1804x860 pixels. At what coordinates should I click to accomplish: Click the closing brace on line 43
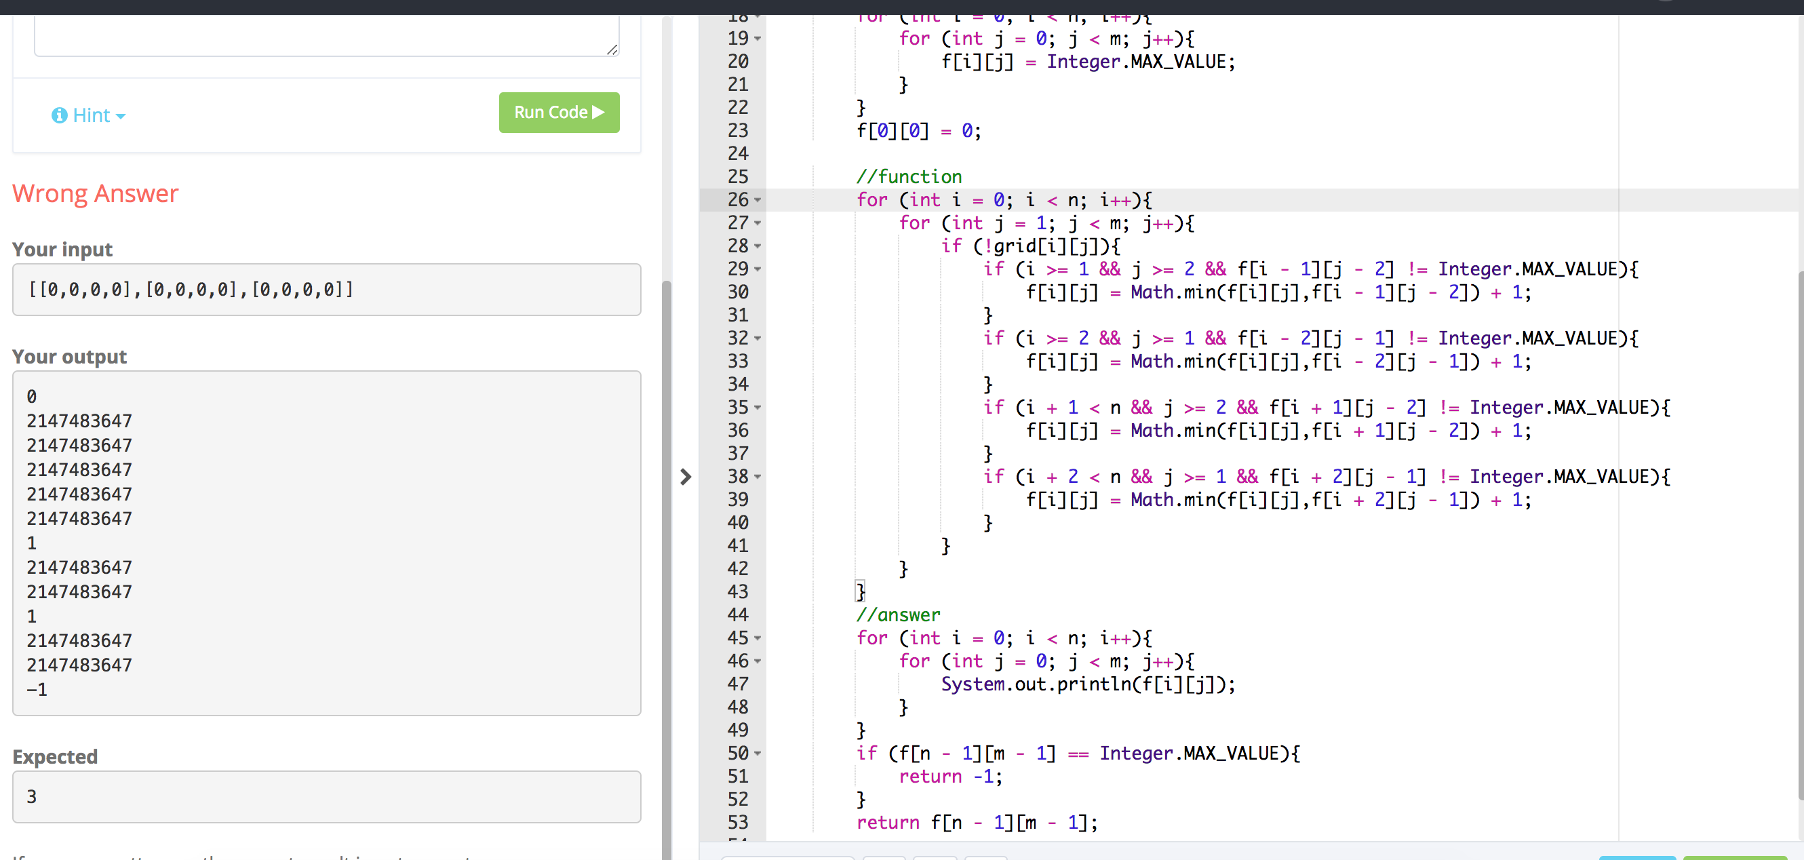(861, 592)
